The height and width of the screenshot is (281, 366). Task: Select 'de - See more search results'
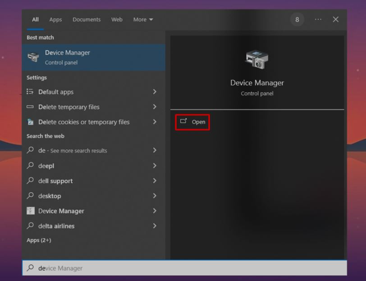[94, 151]
